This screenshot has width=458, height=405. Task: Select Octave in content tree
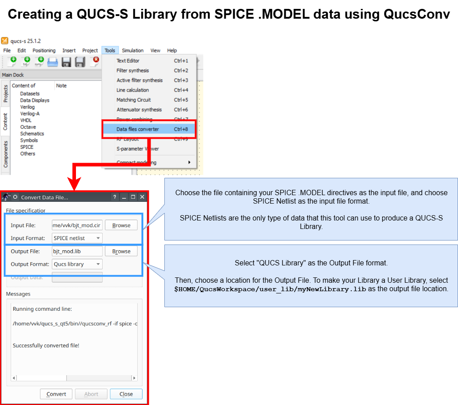click(28, 127)
